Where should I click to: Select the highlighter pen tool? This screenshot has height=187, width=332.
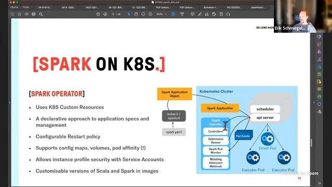coord(200,14)
